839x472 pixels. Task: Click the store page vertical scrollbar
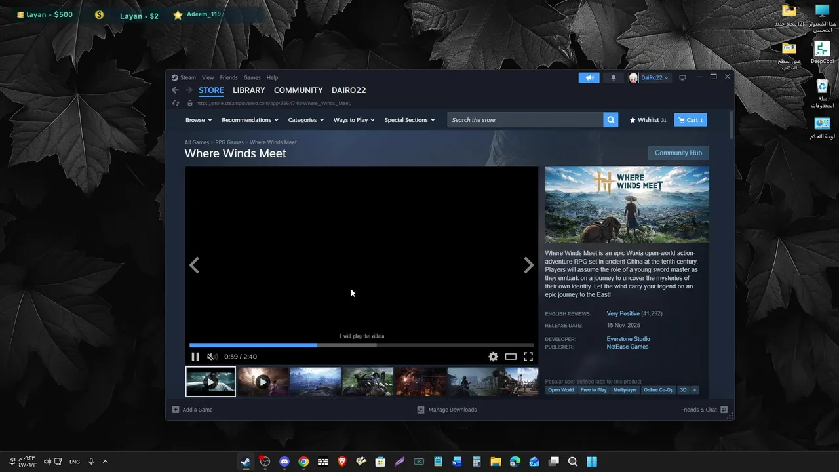(x=732, y=125)
